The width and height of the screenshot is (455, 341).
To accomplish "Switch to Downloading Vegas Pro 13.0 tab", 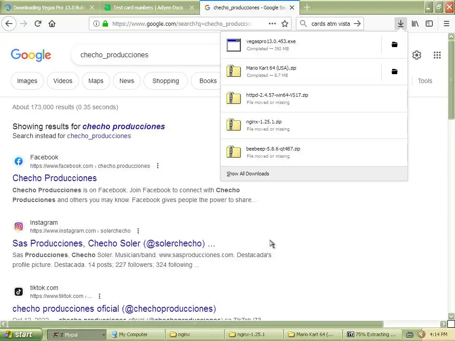I will coord(50,8).
